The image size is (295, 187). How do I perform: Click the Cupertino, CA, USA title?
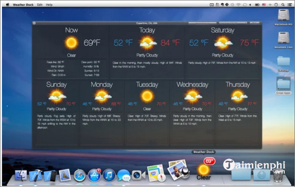[147, 23]
